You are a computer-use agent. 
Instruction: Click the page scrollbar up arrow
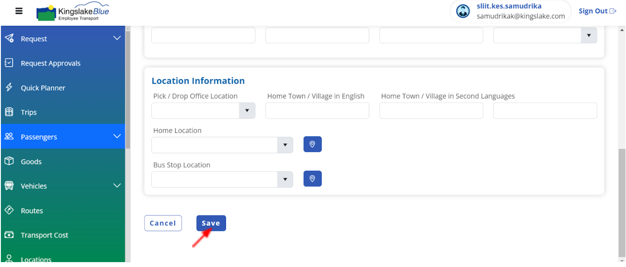pos(622,30)
